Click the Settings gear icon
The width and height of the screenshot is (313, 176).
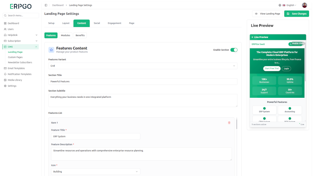5,86
